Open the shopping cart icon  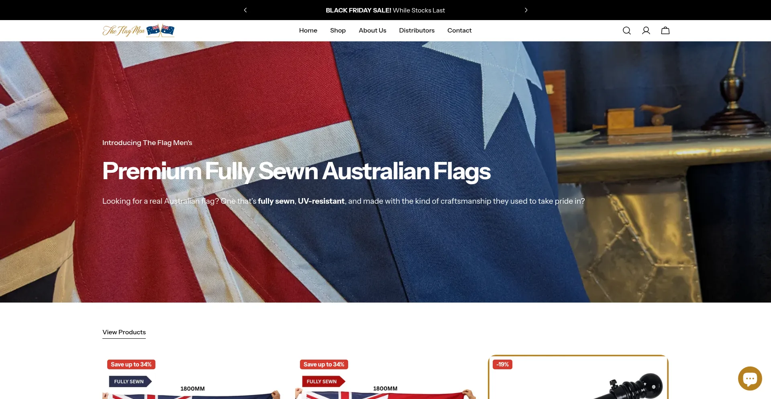point(665,31)
